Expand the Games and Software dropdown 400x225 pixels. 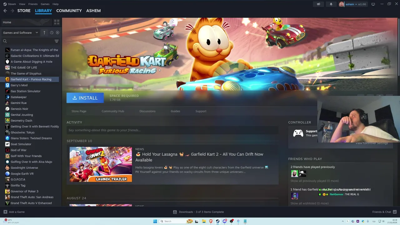click(x=20, y=32)
